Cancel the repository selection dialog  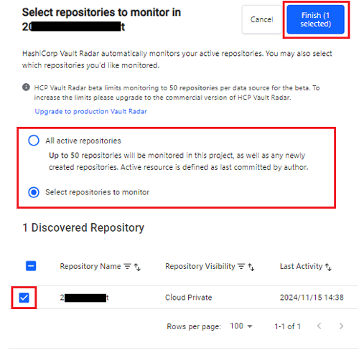pos(261,19)
